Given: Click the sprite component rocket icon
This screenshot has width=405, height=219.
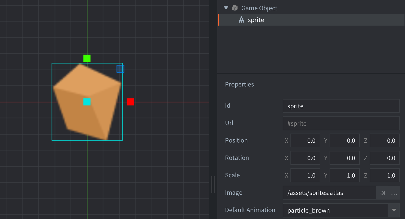Looking at the screenshot, I should (241, 20).
